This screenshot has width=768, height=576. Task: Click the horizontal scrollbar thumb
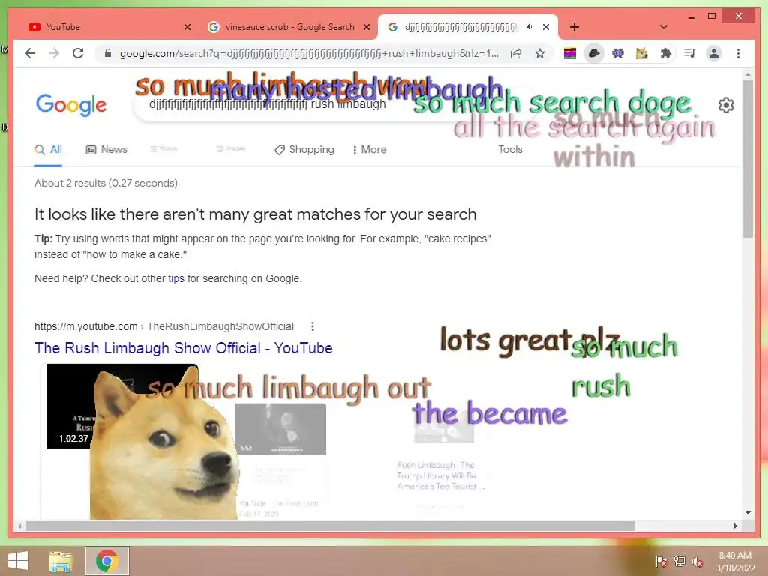tap(331, 526)
